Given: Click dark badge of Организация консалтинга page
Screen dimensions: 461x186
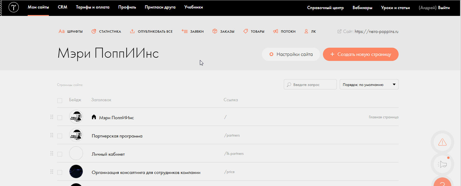Looking at the screenshot, I should tap(76, 172).
